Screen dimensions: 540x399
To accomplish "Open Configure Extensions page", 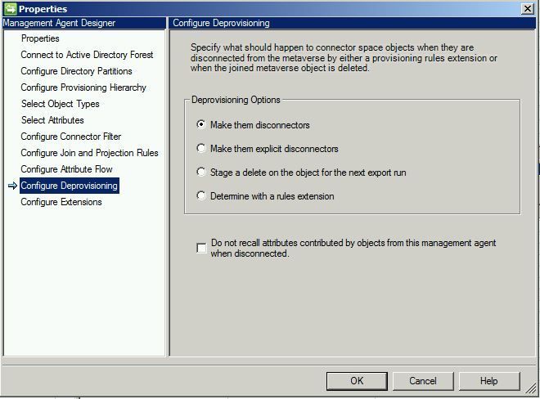I will [x=61, y=202].
